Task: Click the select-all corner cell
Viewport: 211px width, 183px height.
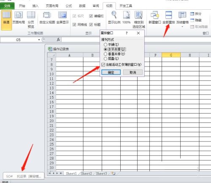Action: click(51, 55)
